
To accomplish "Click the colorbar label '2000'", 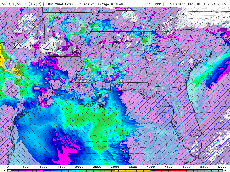I will coord(79,167).
